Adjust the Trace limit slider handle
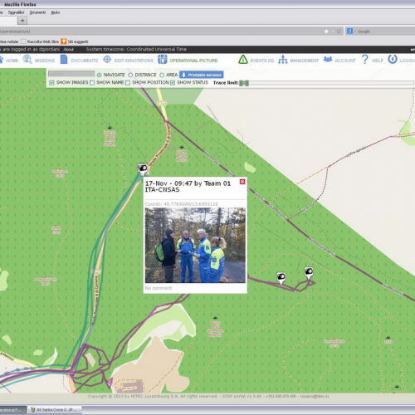The width and height of the screenshot is (415, 415). coord(244,83)
